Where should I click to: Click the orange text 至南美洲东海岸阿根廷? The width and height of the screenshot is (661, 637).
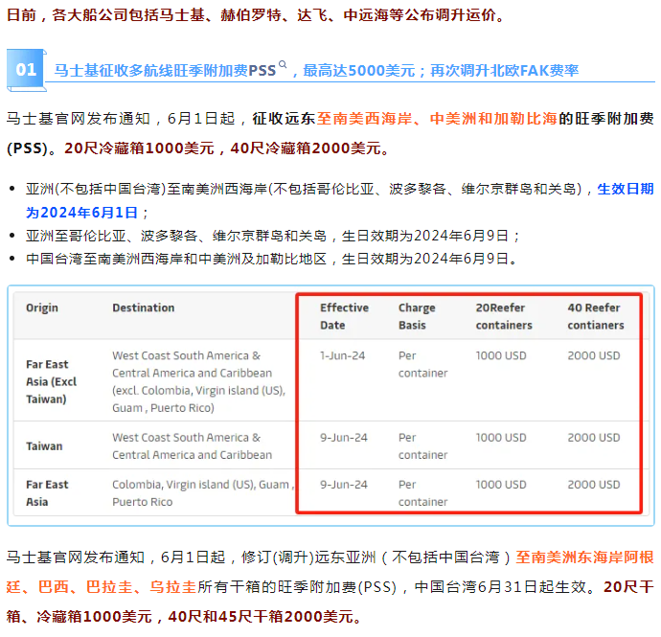click(330, 572)
